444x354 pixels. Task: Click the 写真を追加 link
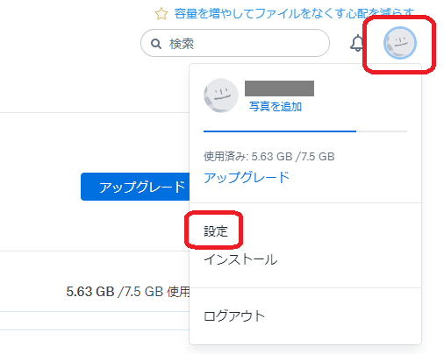276,107
